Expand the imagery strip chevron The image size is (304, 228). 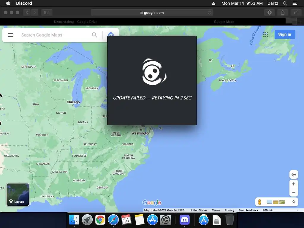tap(294, 202)
